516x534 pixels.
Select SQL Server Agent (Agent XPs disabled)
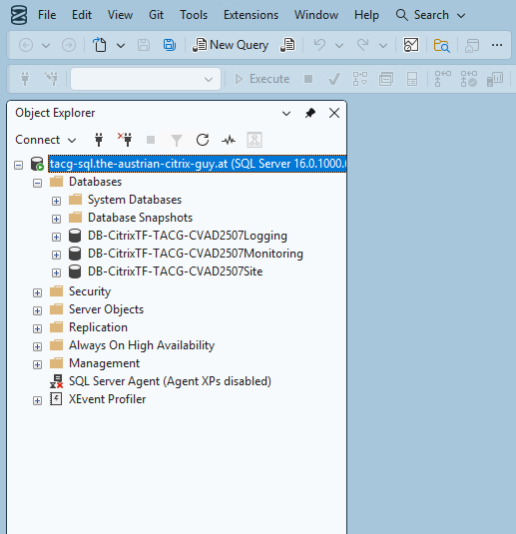click(170, 381)
